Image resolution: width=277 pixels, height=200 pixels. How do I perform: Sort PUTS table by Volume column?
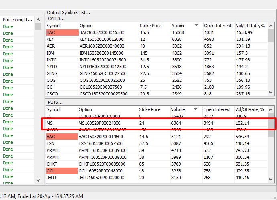(x=186, y=109)
